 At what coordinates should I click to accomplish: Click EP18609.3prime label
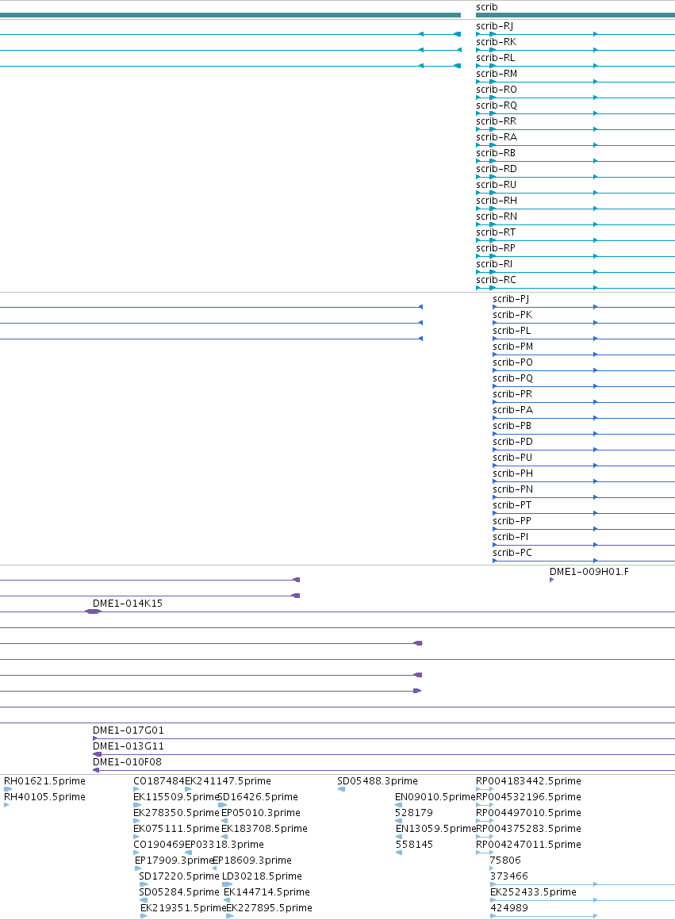click(x=251, y=861)
